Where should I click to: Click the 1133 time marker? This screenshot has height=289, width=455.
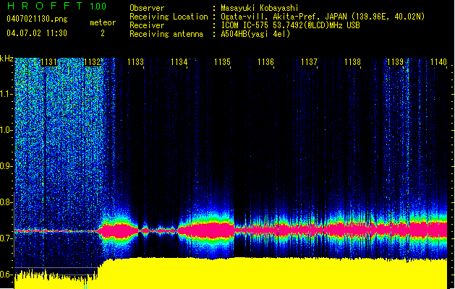tap(135, 62)
